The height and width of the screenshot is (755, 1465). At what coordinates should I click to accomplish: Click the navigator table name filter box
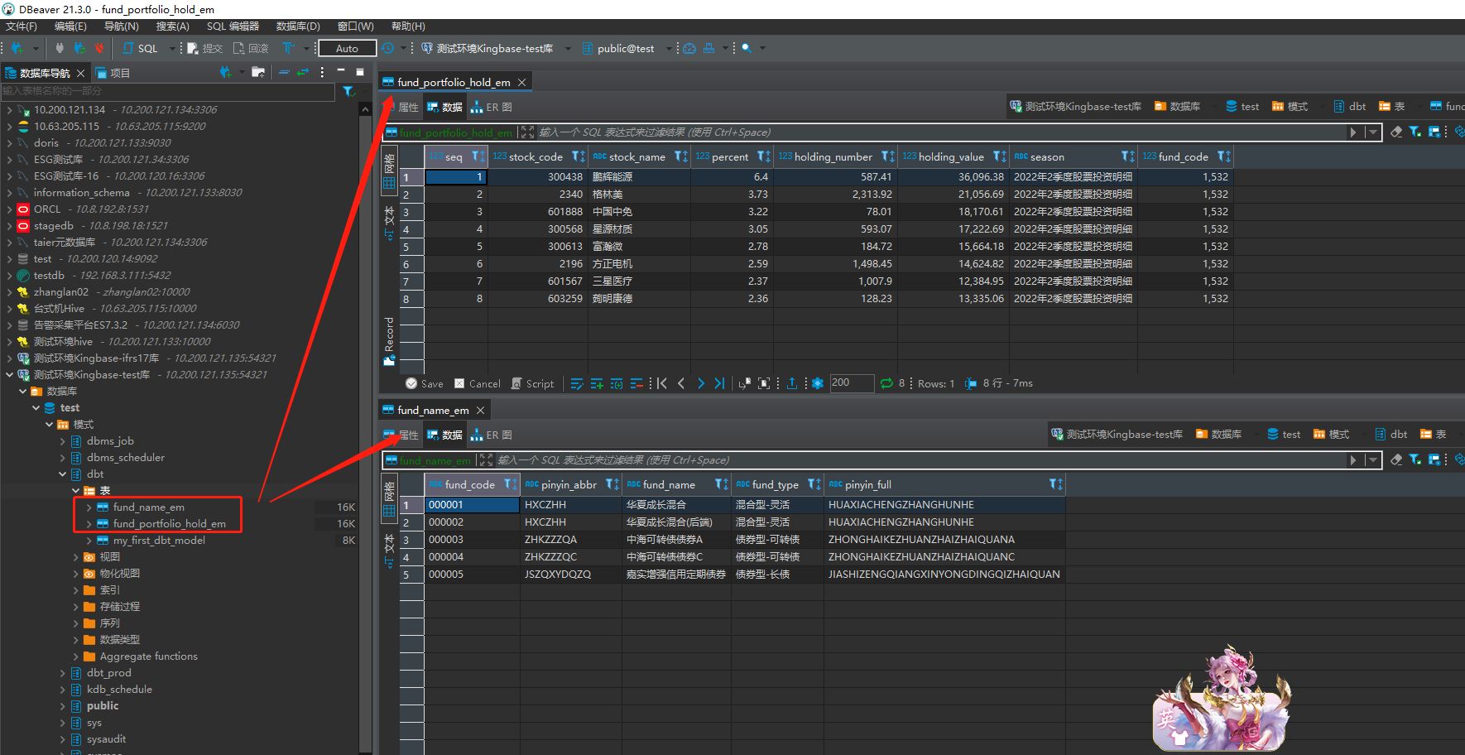(x=170, y=91)
